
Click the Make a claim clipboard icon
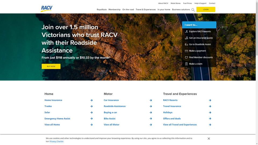[186, 64]
